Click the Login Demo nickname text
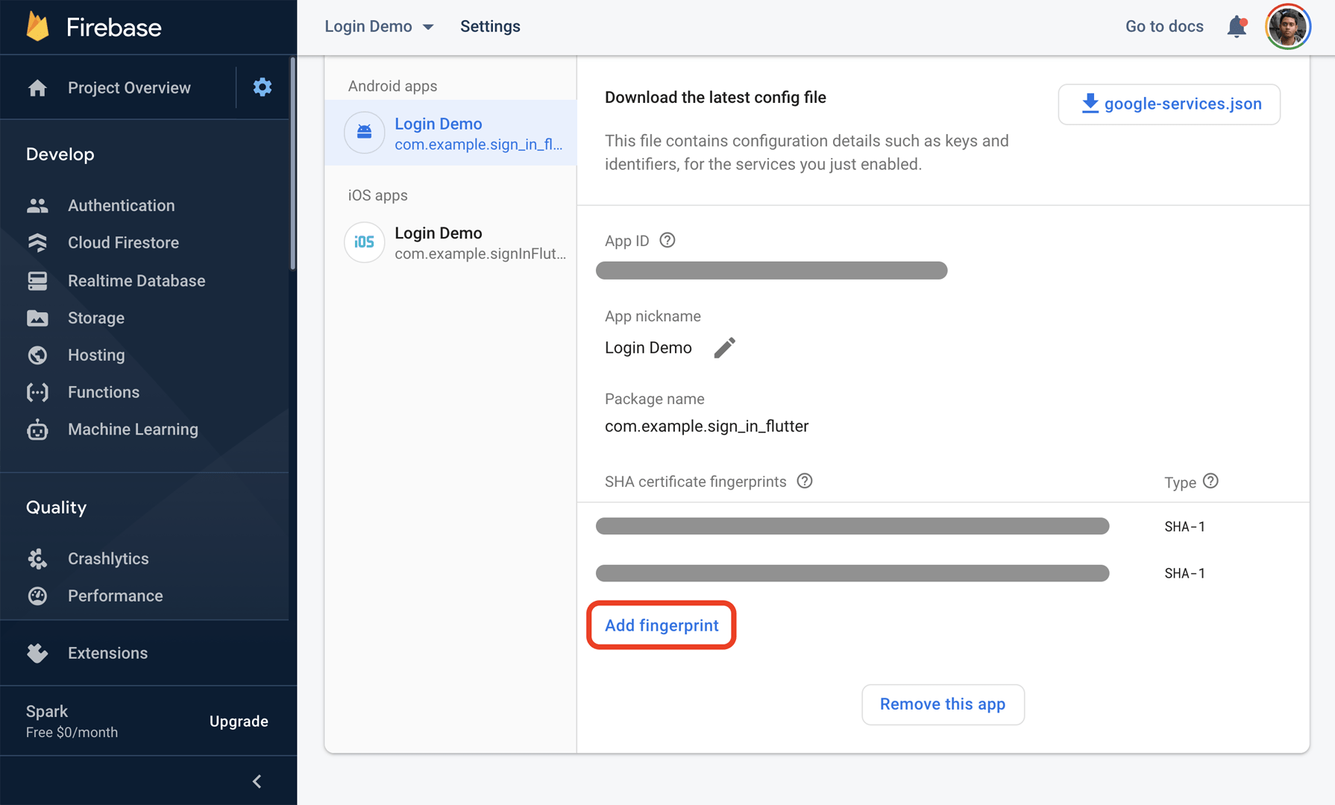Viewport: 1335px width, 805px height. pos(648,348)
